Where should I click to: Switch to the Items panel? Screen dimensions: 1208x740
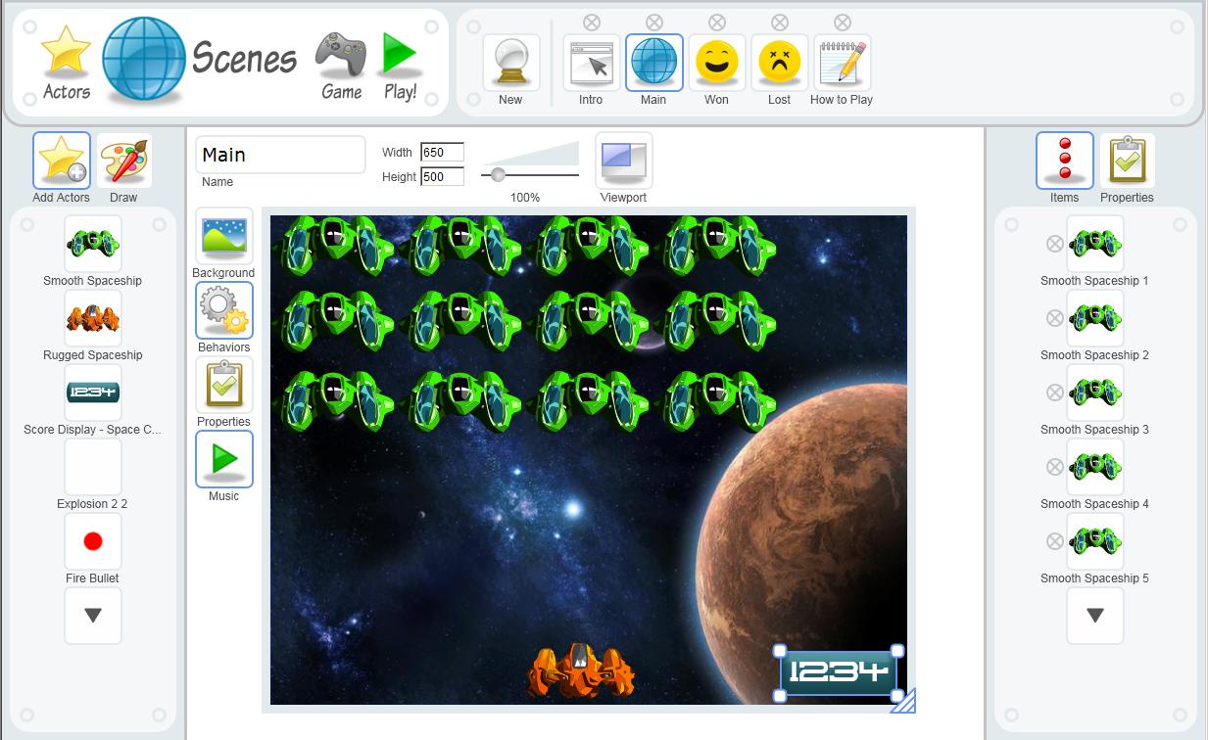click(x=1065, y=161)
